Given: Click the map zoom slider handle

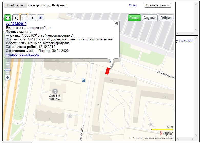Looking at the screenshot, I should 8,70.
